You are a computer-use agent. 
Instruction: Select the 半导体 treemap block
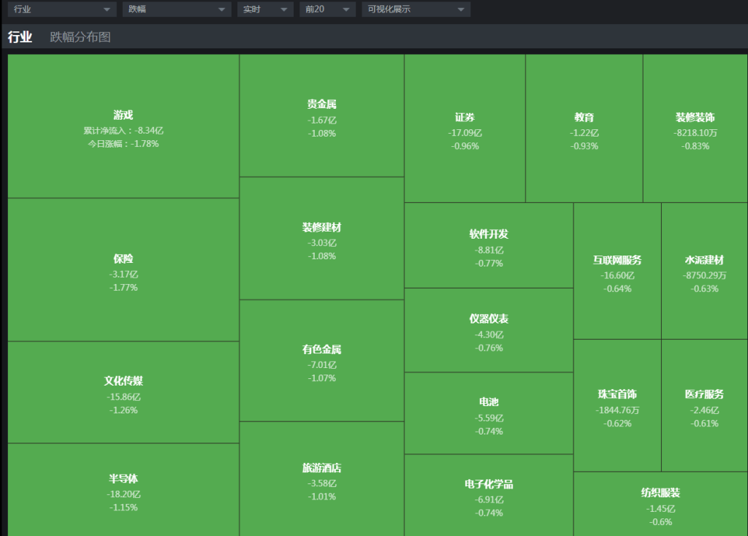pyautogui.click(x=123, y=490)
